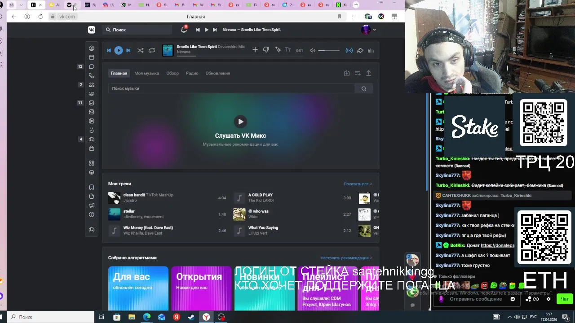575x323 pixels.
Task: Toggle broadcast music to status
Action: [349, 50]
